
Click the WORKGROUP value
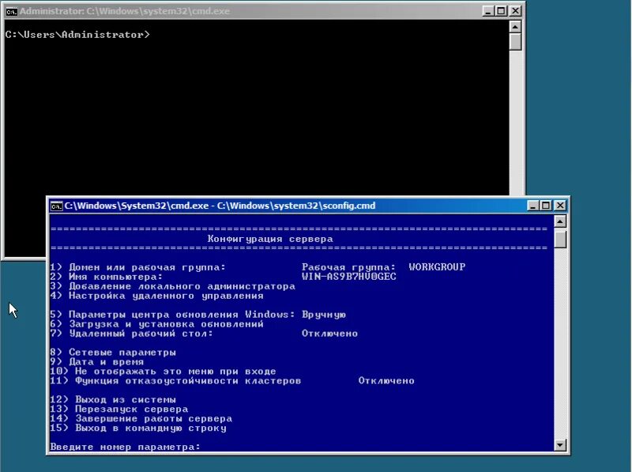437,267
